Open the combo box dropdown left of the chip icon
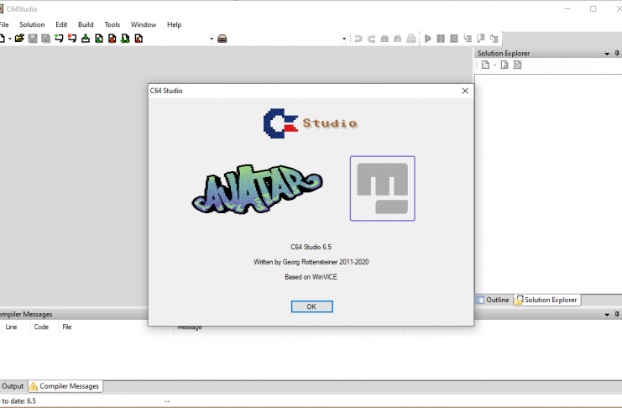The image size is (622, 408). tap(212, 39)
